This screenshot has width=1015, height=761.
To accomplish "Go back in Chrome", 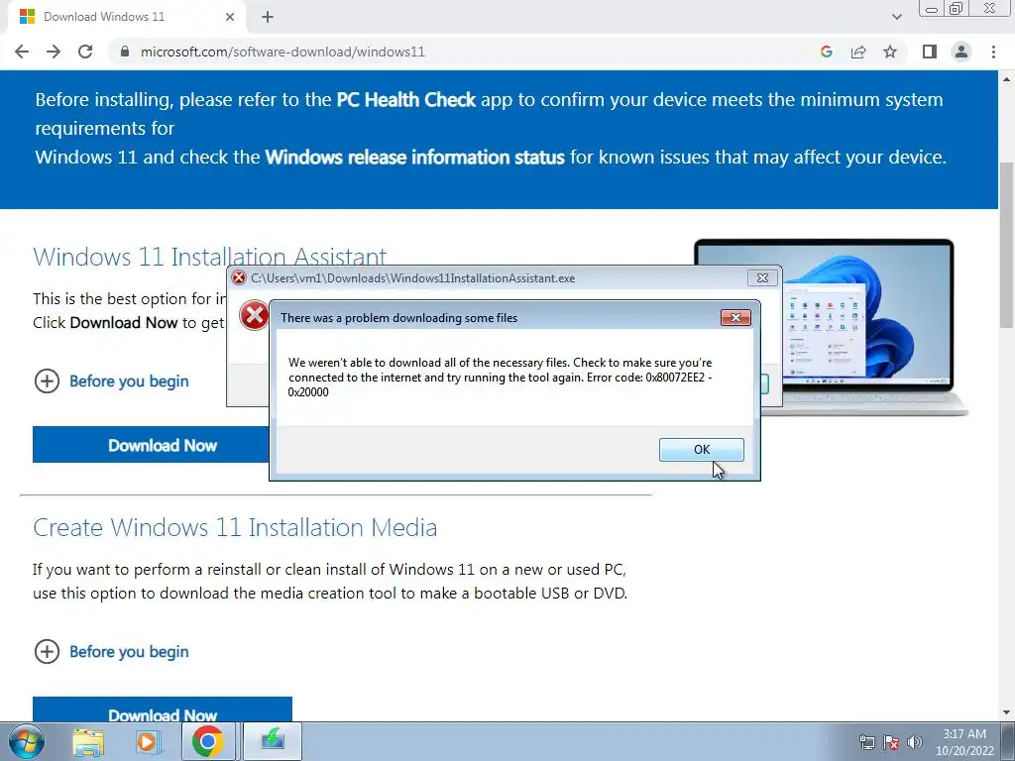I will pos(22,52).
